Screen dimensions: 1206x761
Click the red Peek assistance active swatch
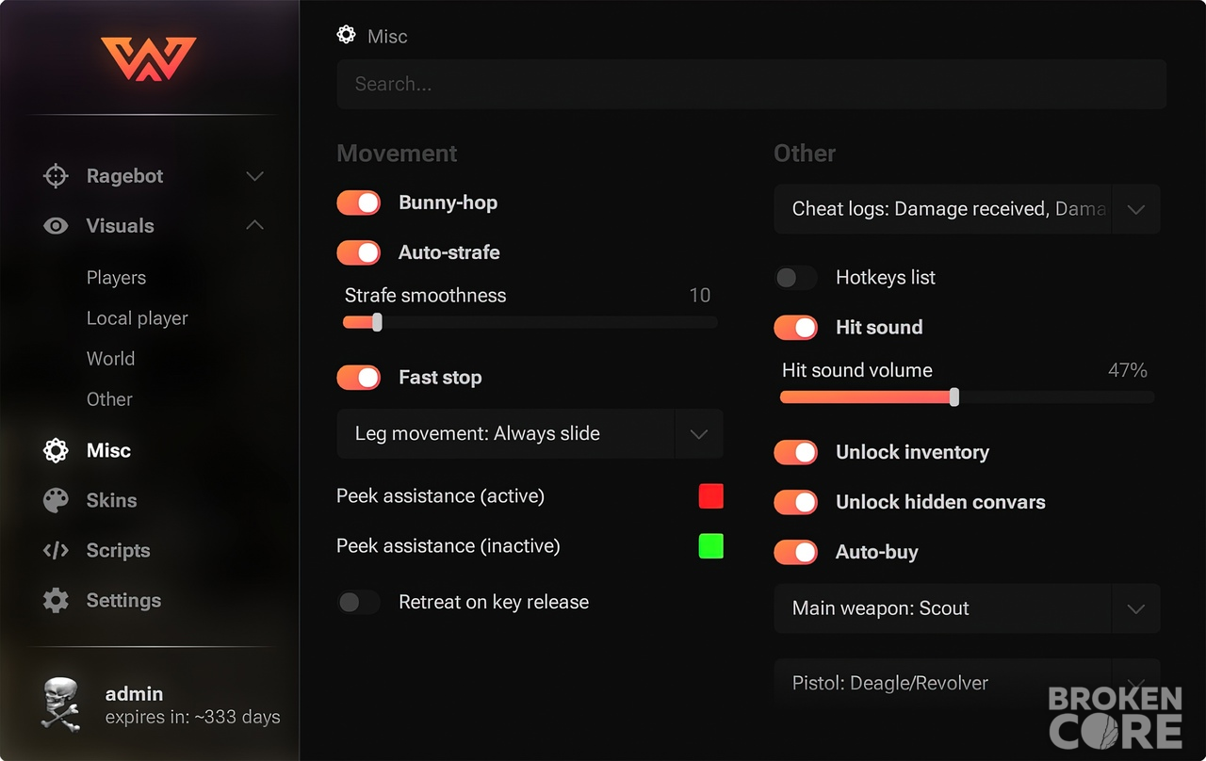click(x=711, y=496)
